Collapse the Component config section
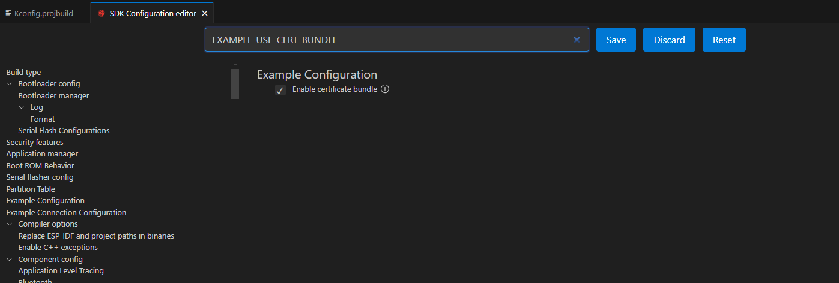 10,260
